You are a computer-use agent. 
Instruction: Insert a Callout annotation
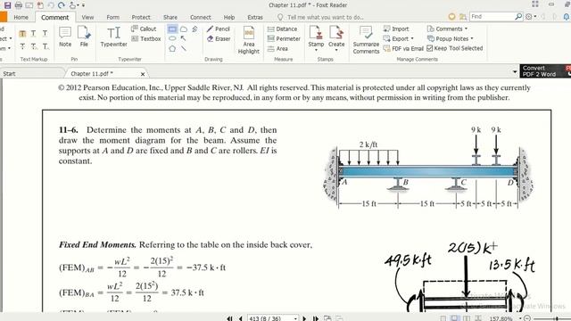(x=144, y=29)
